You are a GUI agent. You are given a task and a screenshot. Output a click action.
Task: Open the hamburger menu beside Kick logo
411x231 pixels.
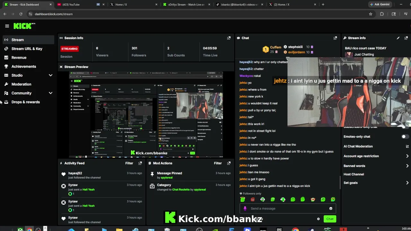pos(7,26)
